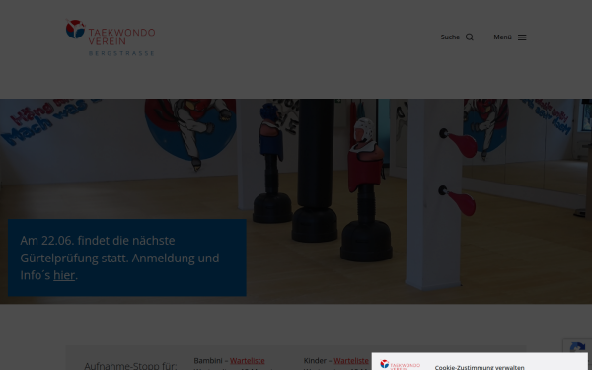The height and width of the screenshot is (370, 592).
Task: Click 'Cookie-Zustimmung verwalten' heading
Action: pyautogui.click(x=480, y=367)
